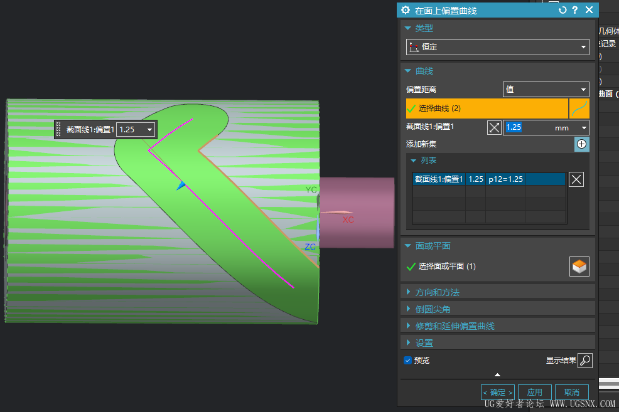Click the 选择曲线 (2) selection row
The image size is (619, 412).
coord(487,108)
